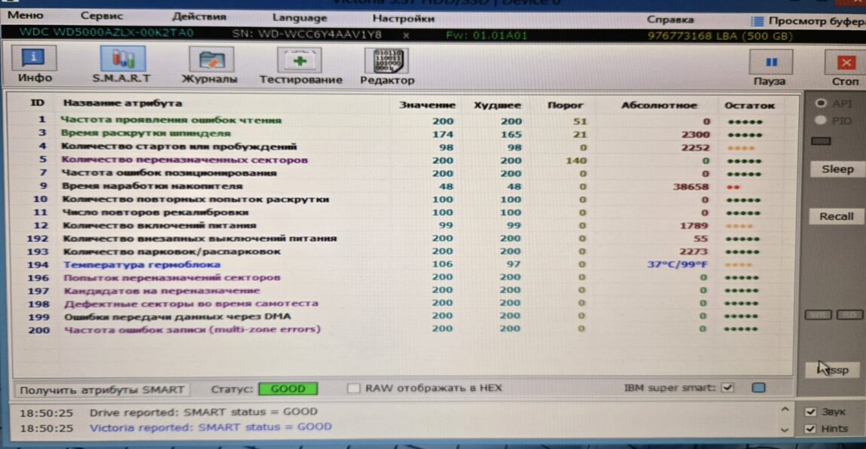
Task: Open the Настройки settings menu
Action: pos(403,18)
